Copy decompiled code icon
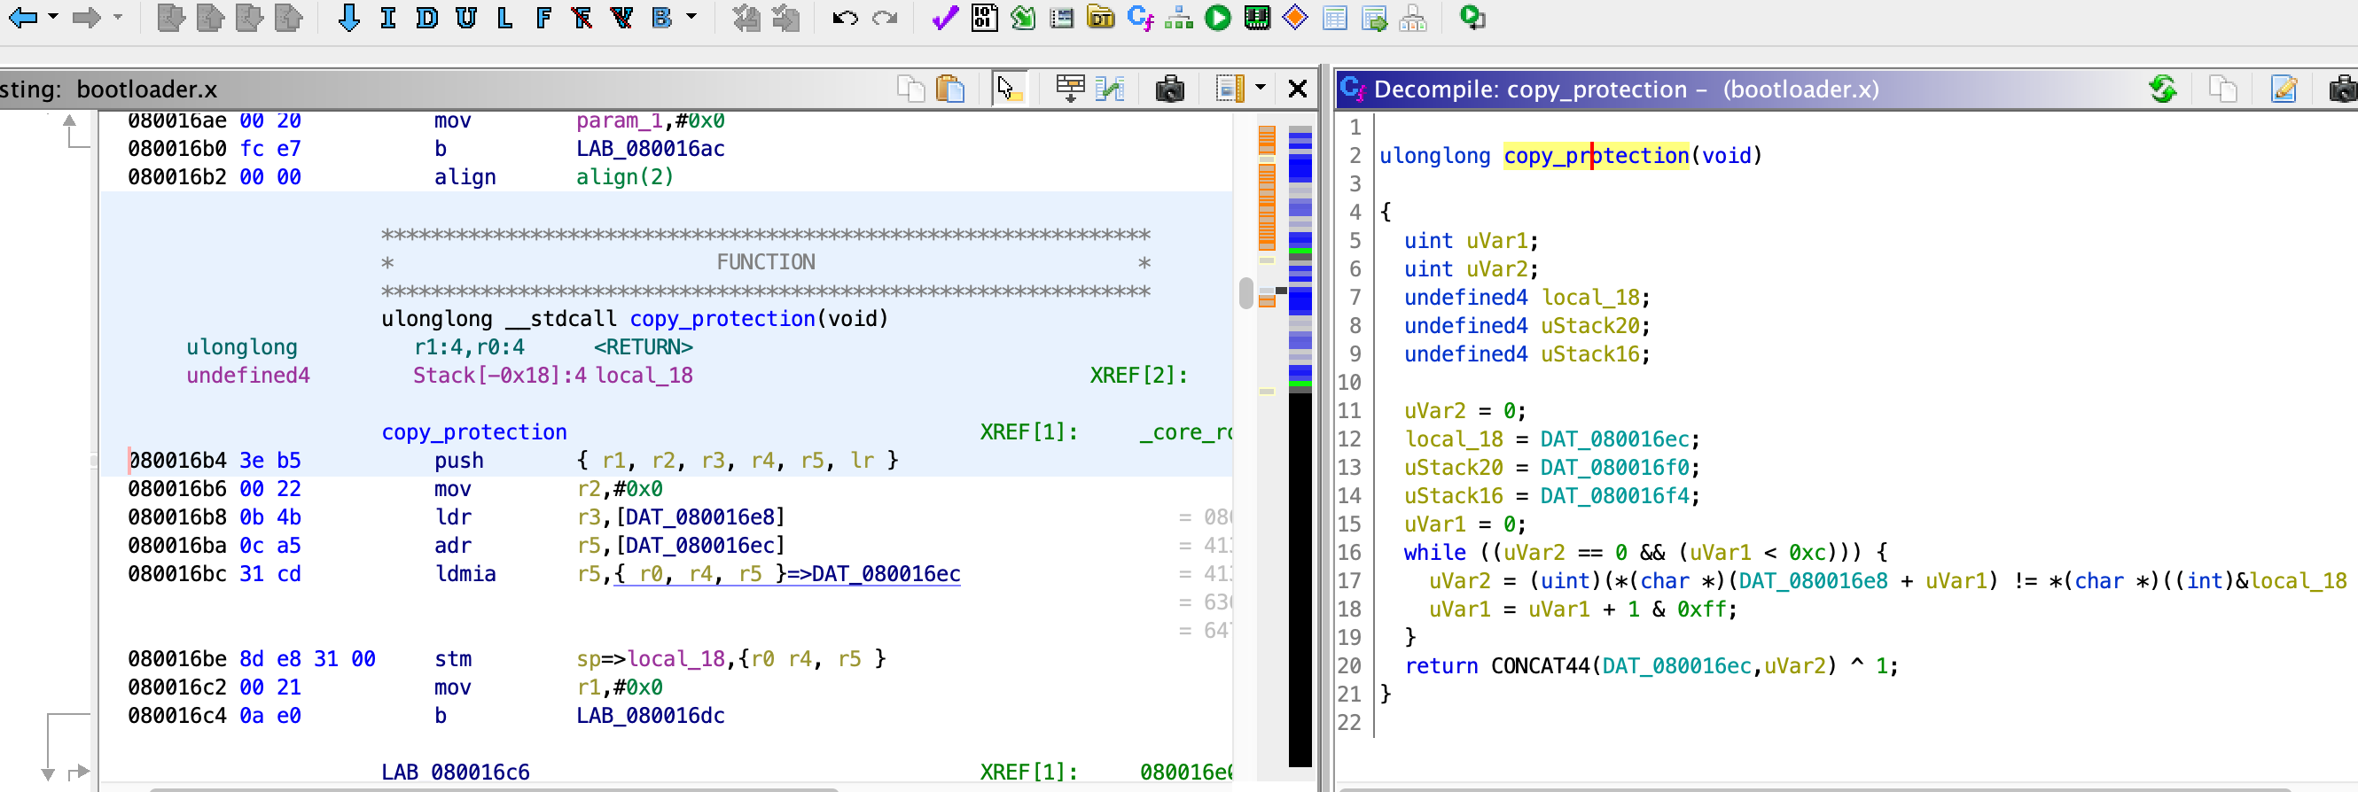Viewport: 2358px width, 792px height. coord(2222,89)
